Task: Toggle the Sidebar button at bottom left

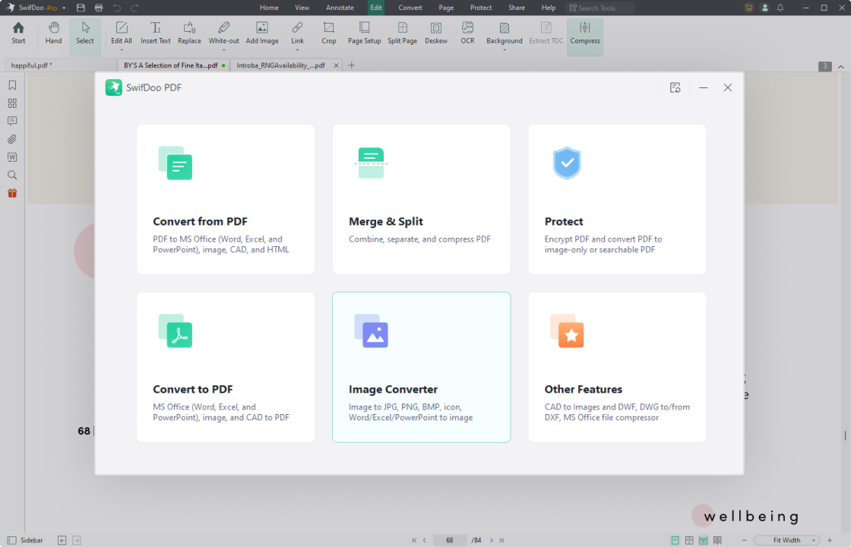Action: 25,540
